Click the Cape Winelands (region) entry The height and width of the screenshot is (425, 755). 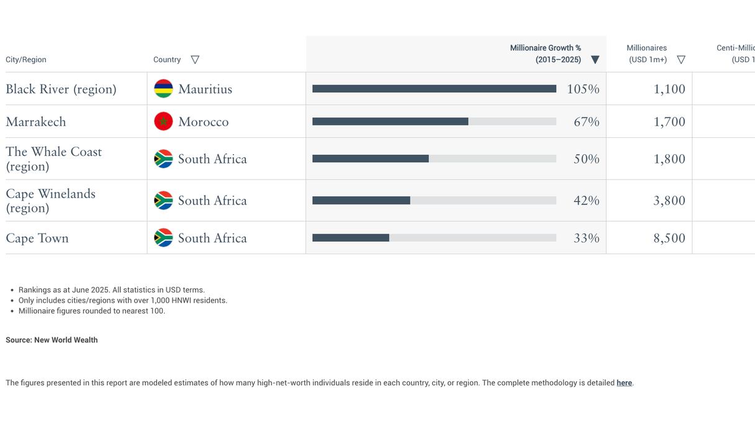[x=50, y=201]
